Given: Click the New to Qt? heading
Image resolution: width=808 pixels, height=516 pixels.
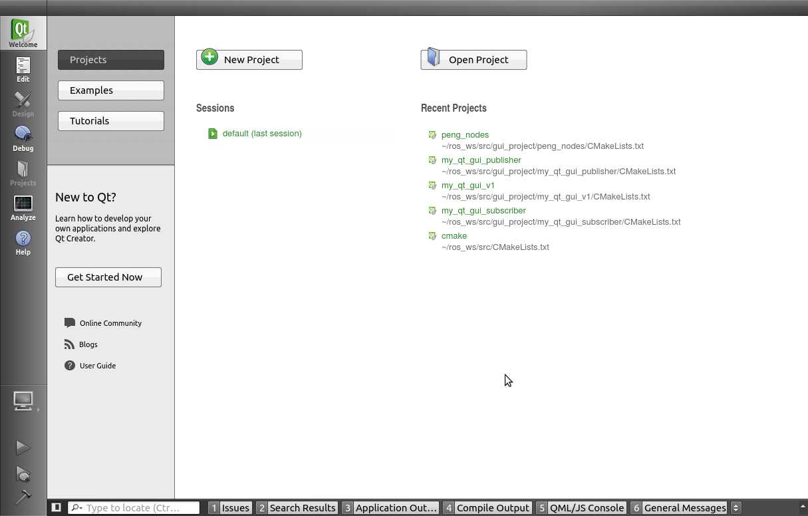Looking at the screenshot, I should [x=86, y=197].
